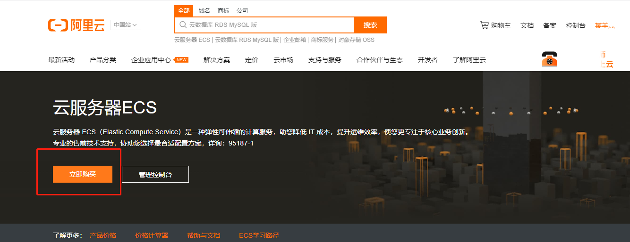This screenshot has height=242, width=630.
Task: Open the 文档 link
Action: click(527, 25)
